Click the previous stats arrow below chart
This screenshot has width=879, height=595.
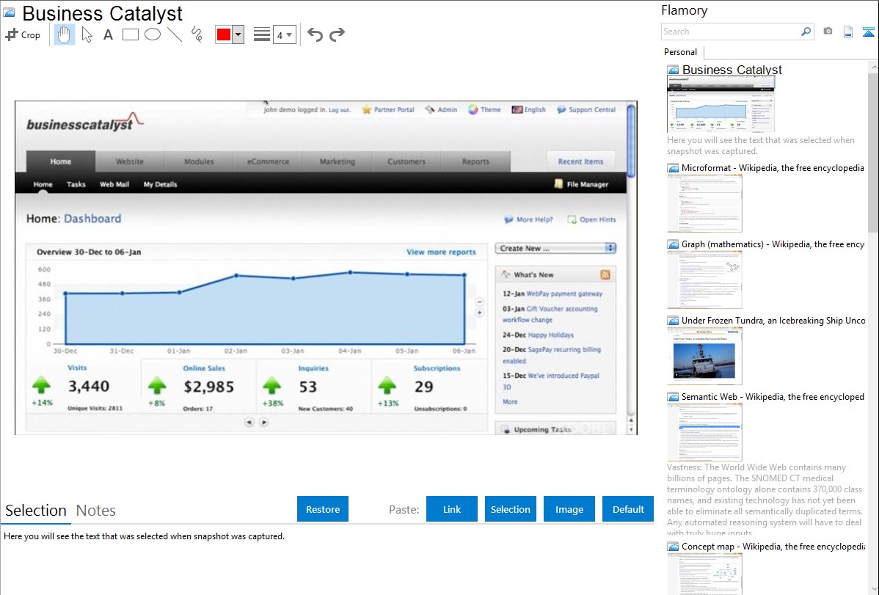tap(249, 423)
